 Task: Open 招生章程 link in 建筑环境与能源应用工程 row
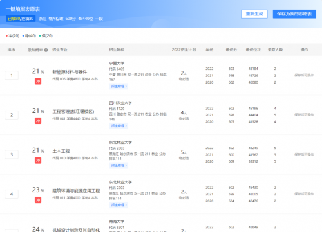(118, 205)
